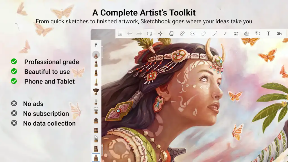Click the "Professional grade" text

[52, 62]
